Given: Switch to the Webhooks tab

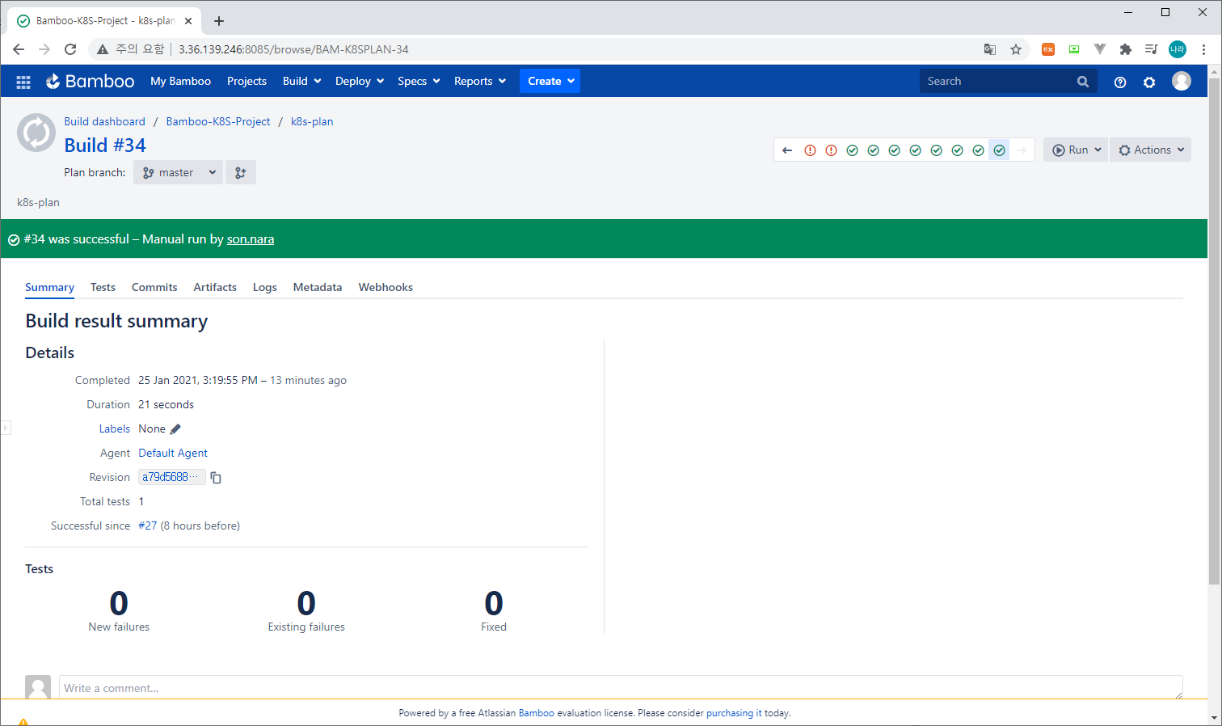Looking at the screenshot, I should (386, 287).
